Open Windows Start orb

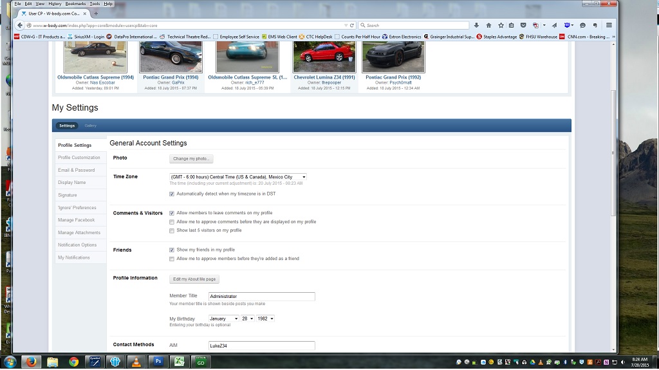[9, 362]
